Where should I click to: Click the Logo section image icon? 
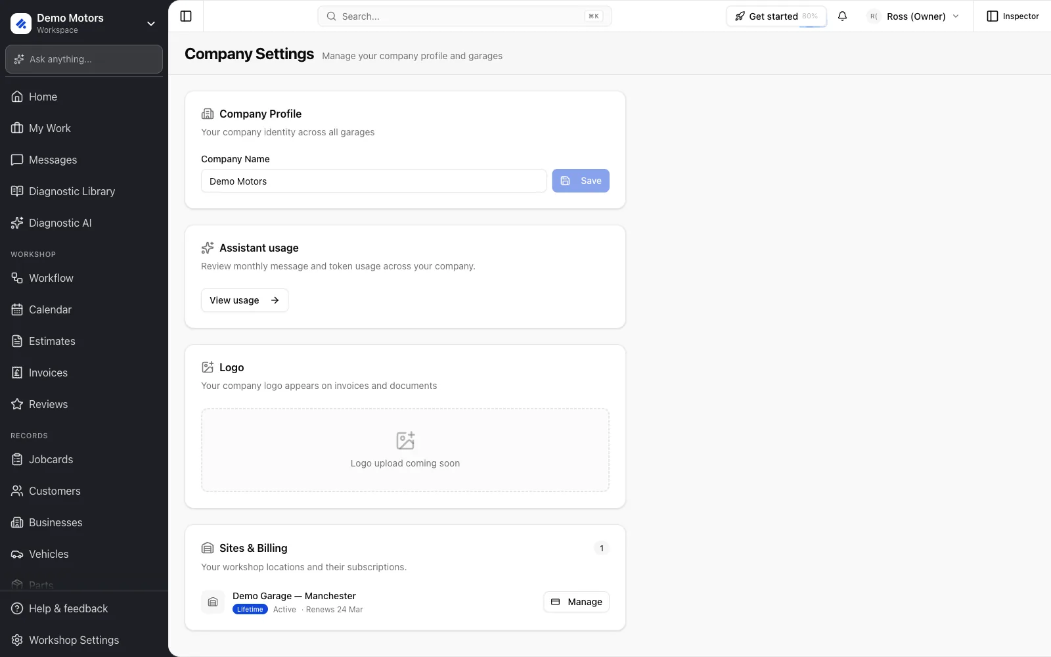point(208,367)
